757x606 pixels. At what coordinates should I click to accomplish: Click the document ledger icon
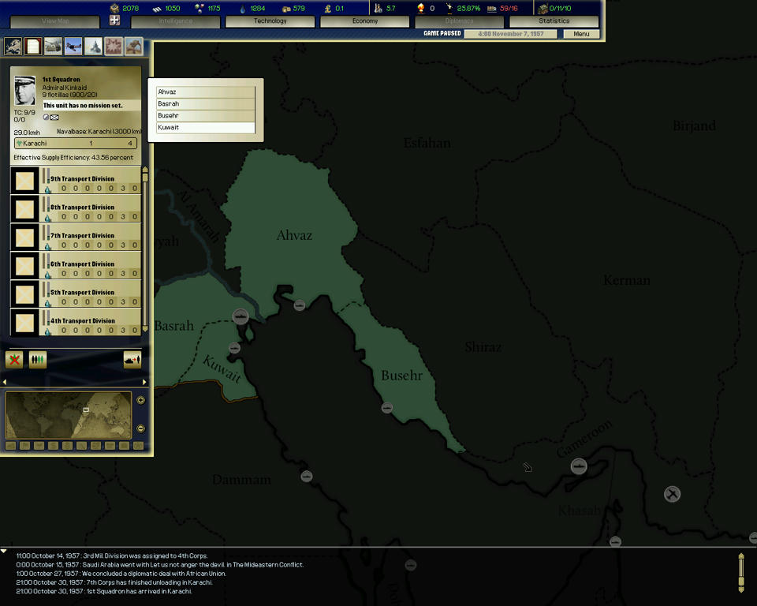click(32, 47)
